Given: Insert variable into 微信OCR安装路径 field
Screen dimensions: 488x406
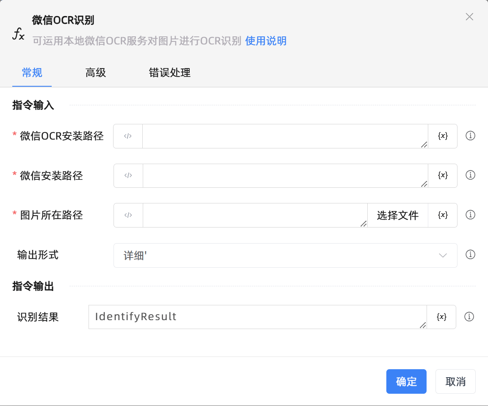Looking at the screenshot, I should [x=443, y=136].
